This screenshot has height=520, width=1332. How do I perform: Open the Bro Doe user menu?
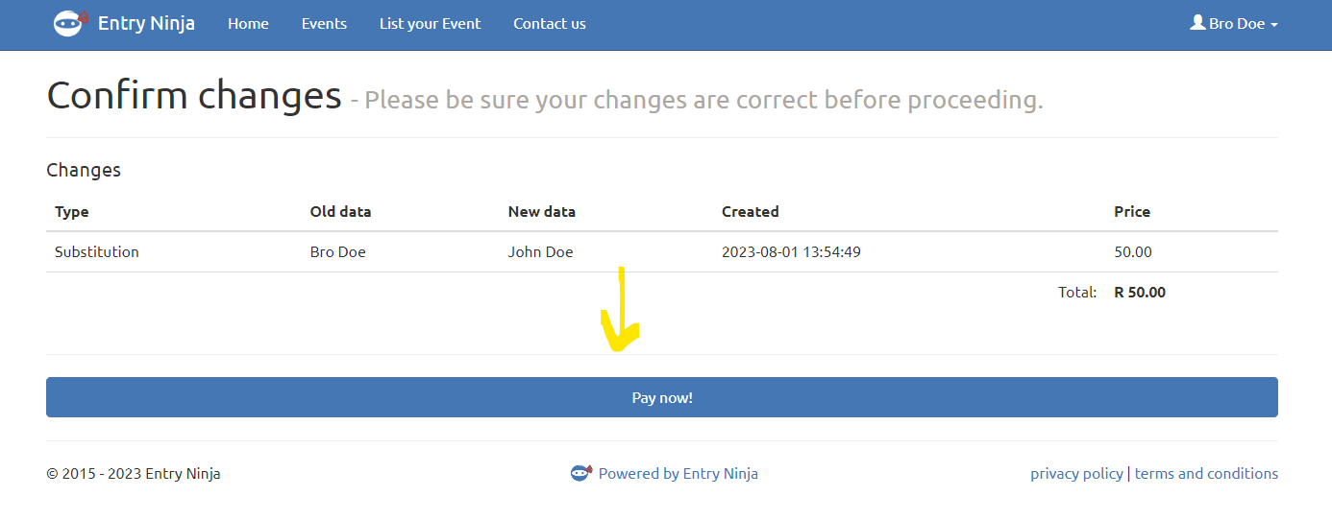(x=1237, y=24)
